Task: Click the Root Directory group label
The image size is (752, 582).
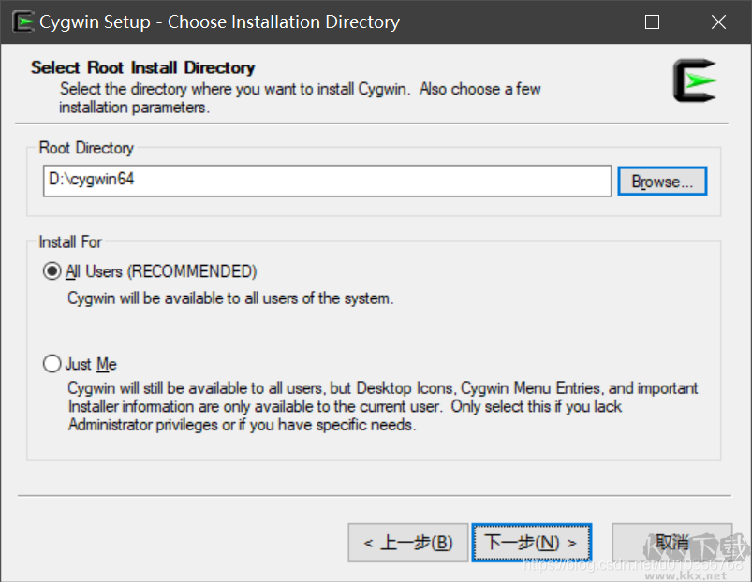Action: [86, 148]
